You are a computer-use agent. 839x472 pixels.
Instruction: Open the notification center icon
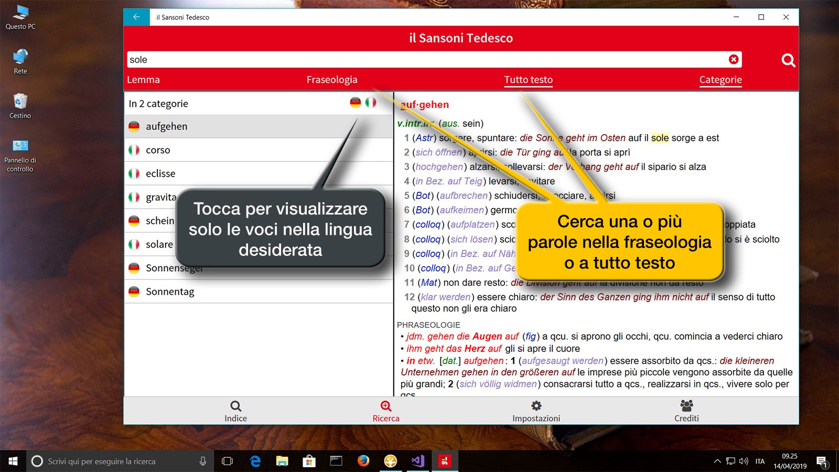[822, 462]
